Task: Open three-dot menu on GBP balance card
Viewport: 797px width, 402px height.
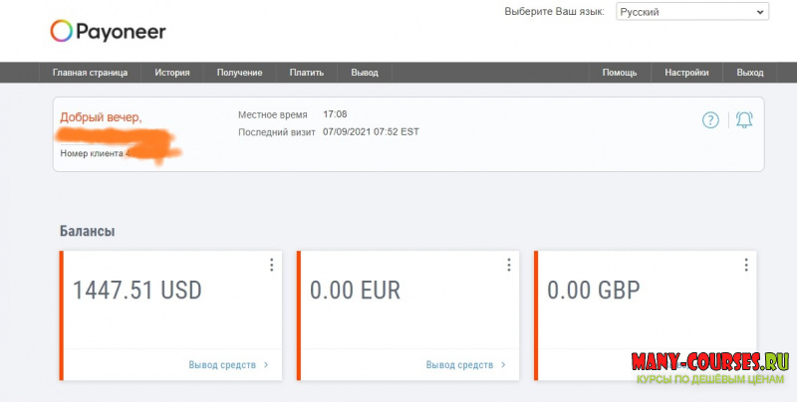Action: click(745, 265)
